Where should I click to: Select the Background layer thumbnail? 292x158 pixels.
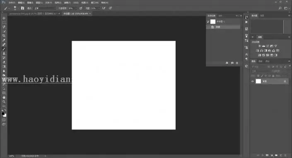(x=258, y=81)
